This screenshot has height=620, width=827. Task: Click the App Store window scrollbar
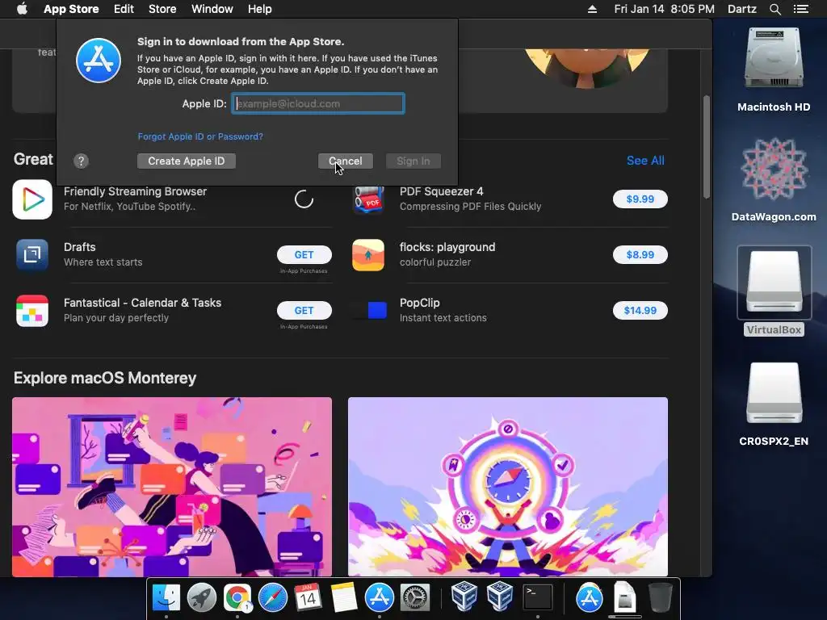point(706,147)
